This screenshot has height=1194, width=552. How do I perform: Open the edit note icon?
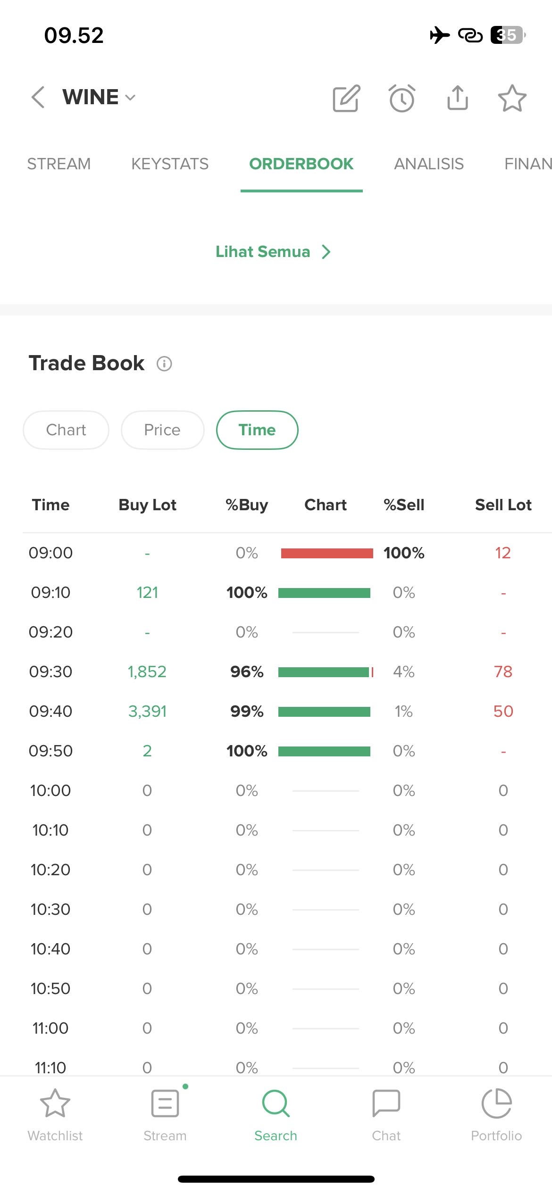pos(346,99)
